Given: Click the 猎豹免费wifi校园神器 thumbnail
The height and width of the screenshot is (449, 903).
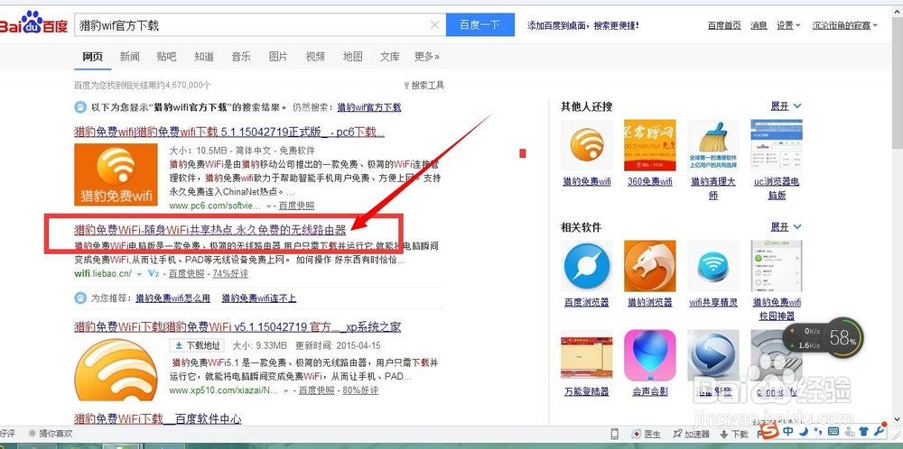Looking at the screenshot, I should tap(777, 266).
